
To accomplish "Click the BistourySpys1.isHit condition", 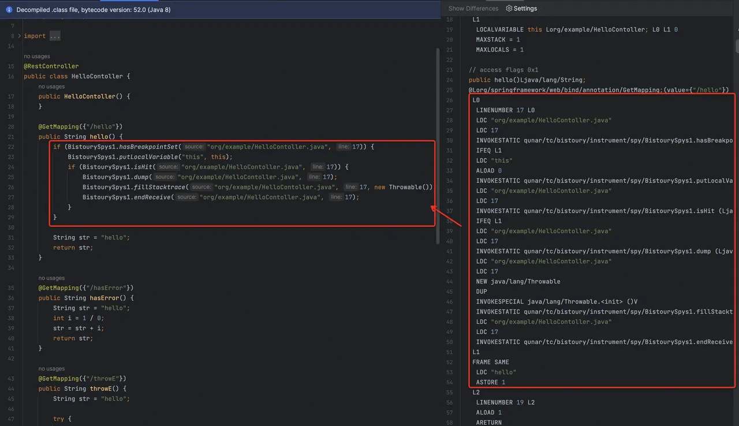I will (x=208, y=167).
